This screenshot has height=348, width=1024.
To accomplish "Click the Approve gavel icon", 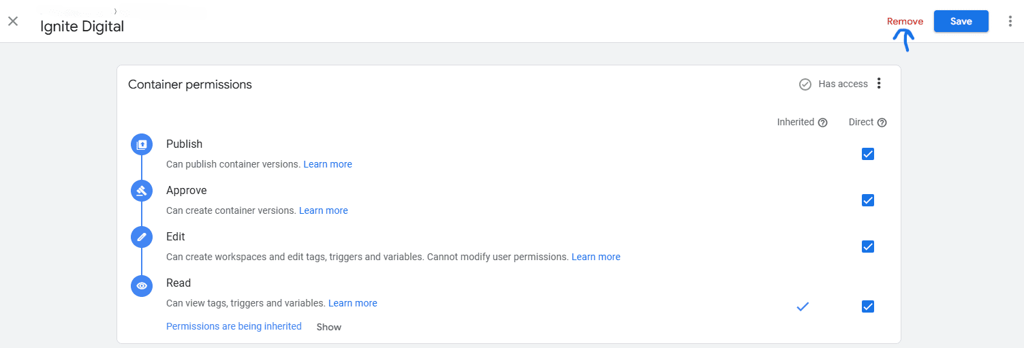I will (142, 191).
